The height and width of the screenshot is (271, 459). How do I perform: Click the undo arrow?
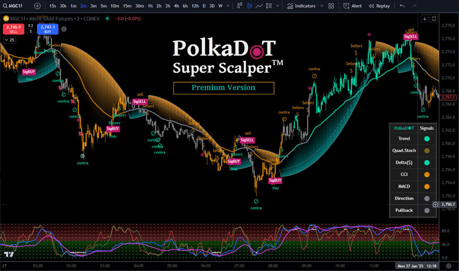pyautogui.click(x=402, y=6)
